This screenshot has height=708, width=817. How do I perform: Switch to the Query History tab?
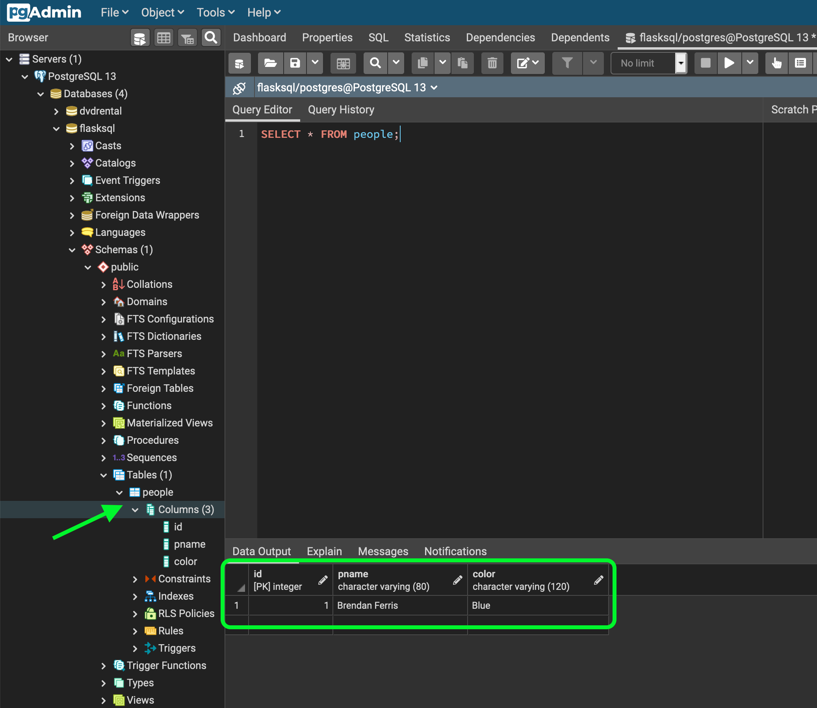pos(341,110)
